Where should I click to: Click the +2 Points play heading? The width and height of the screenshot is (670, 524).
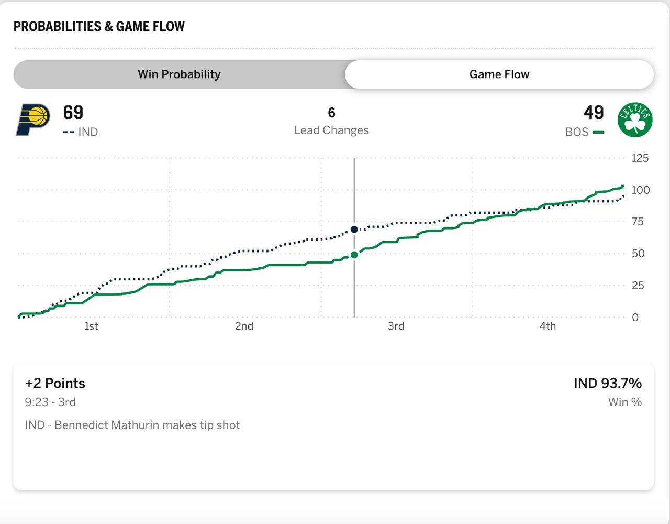pos(55,384)
